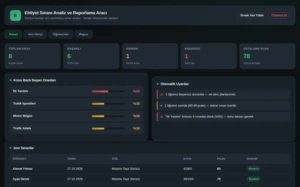Switch to the Panel tab
The height and width of the screenshot is (187, 300).
click(x=13, y=34)
